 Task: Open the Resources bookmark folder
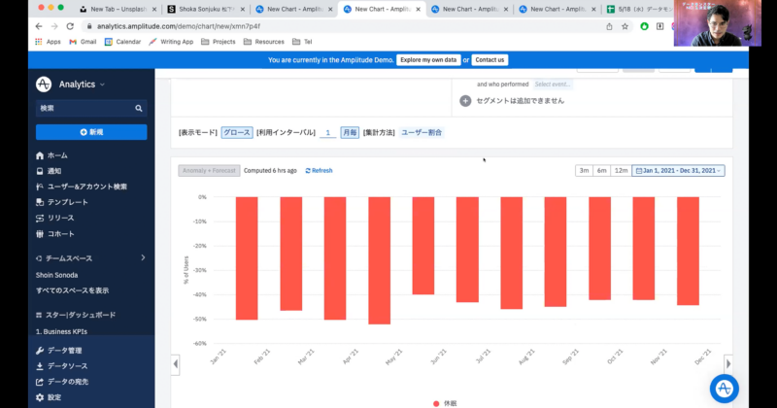[264, 42]
